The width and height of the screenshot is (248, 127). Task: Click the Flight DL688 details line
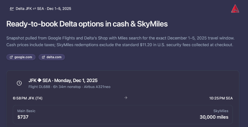pos(69,87)
